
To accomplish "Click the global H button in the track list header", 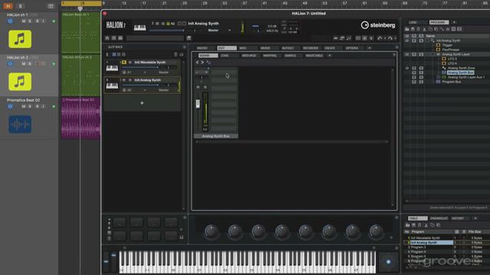I will (x=8, y=6).
